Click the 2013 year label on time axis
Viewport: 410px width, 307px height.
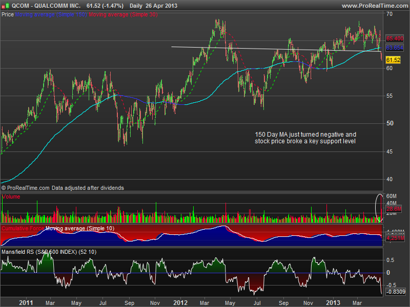coord(333,303)
